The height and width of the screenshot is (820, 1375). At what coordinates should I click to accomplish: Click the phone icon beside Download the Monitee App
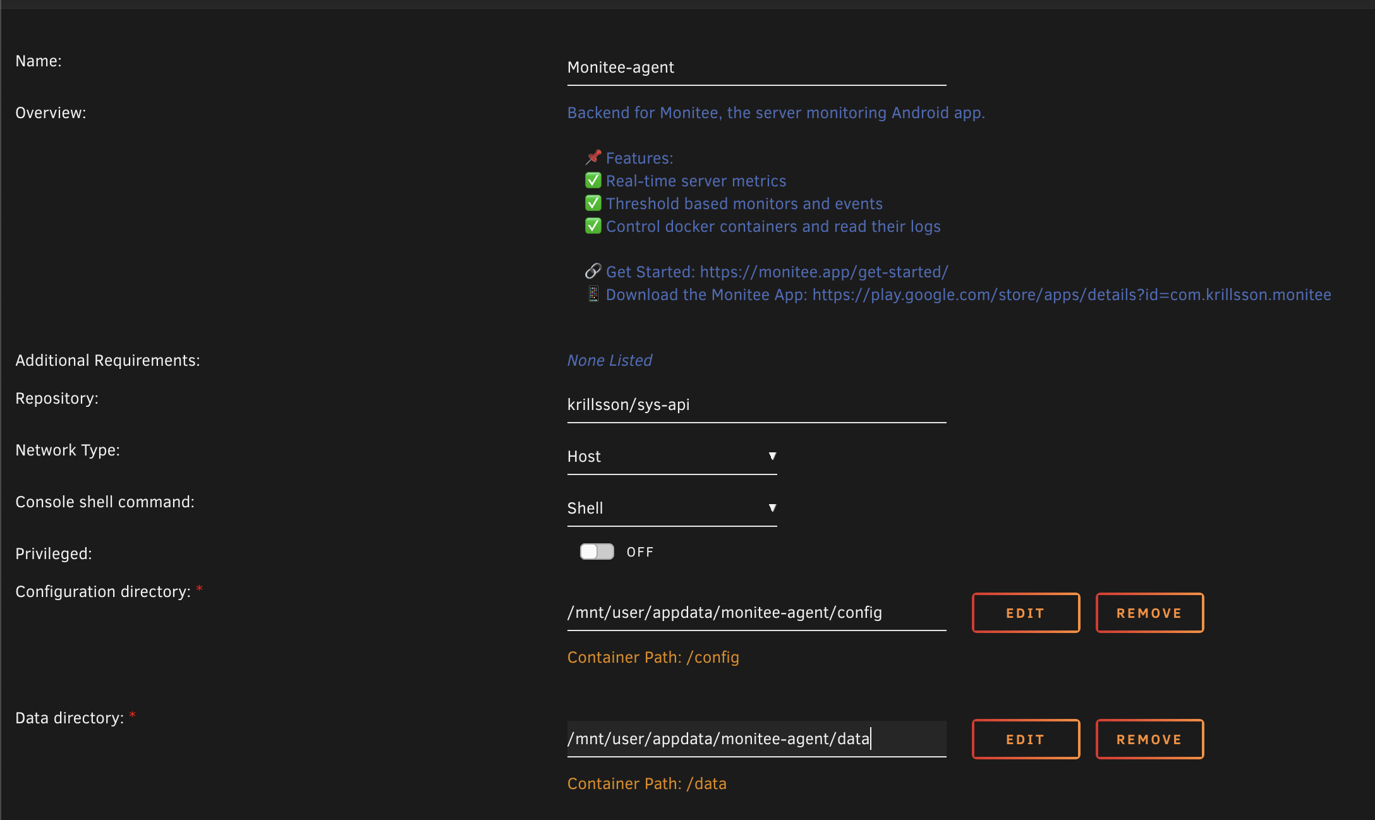tap(593, 294)
